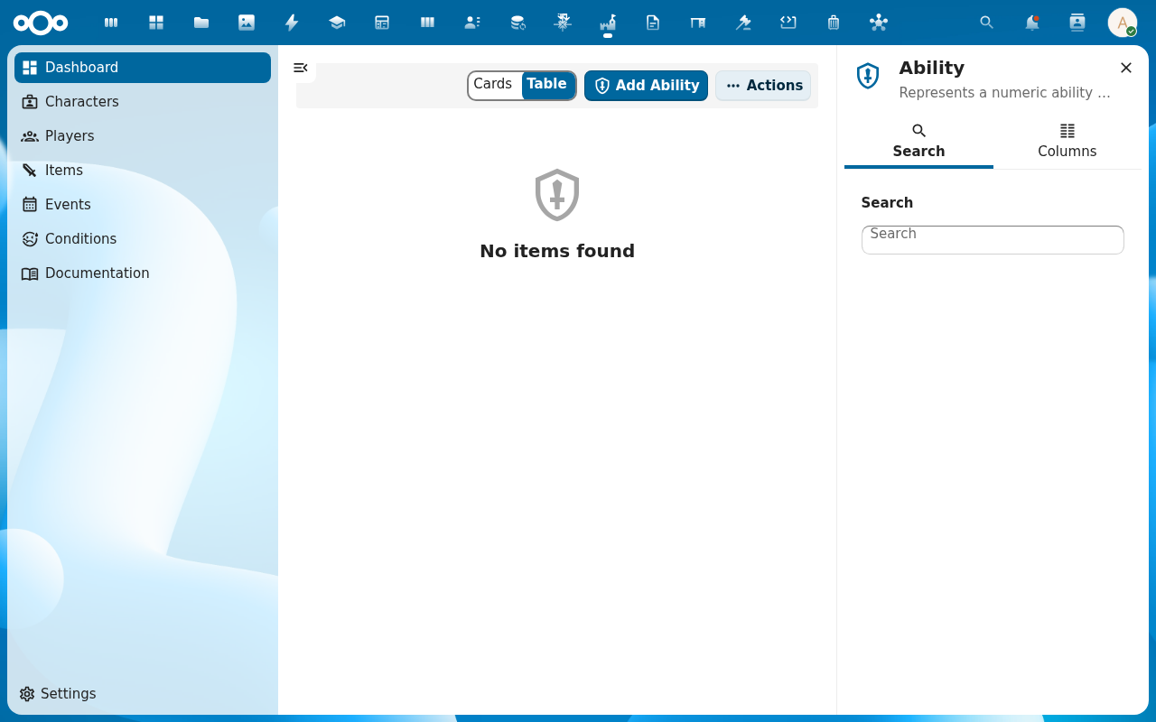Click the Nextcloud logo
Screen dimensions: 1156x722
[41, 23]
